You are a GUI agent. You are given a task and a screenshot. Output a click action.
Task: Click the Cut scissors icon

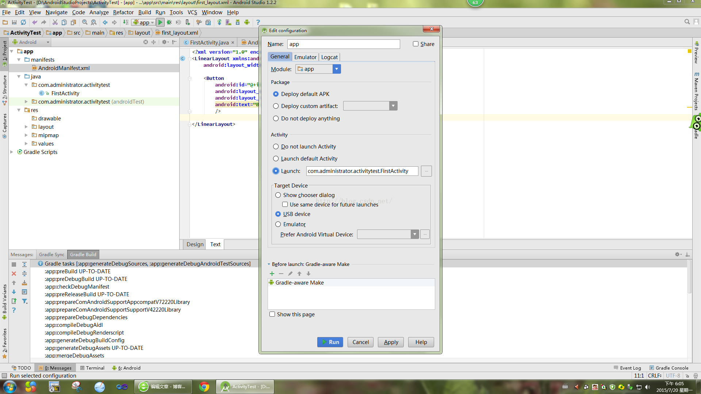(x=55, y=22)
